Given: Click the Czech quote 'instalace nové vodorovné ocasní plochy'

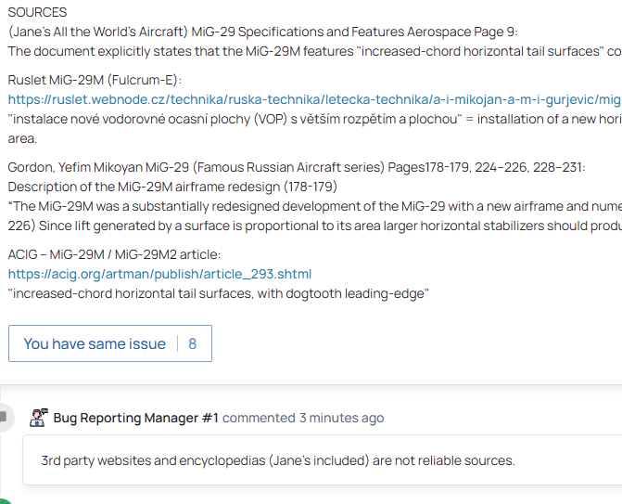Looking at the screenshot, I should click(315, 119).
